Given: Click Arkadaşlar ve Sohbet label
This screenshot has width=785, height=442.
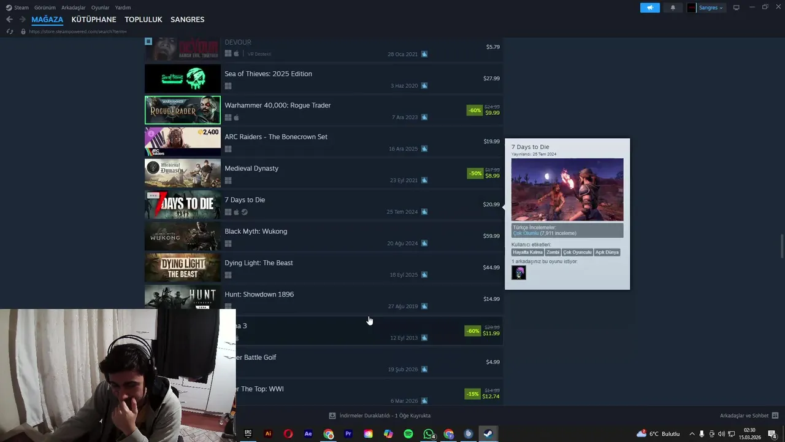Looking at the screenshot, I should [x=744, y=416].
